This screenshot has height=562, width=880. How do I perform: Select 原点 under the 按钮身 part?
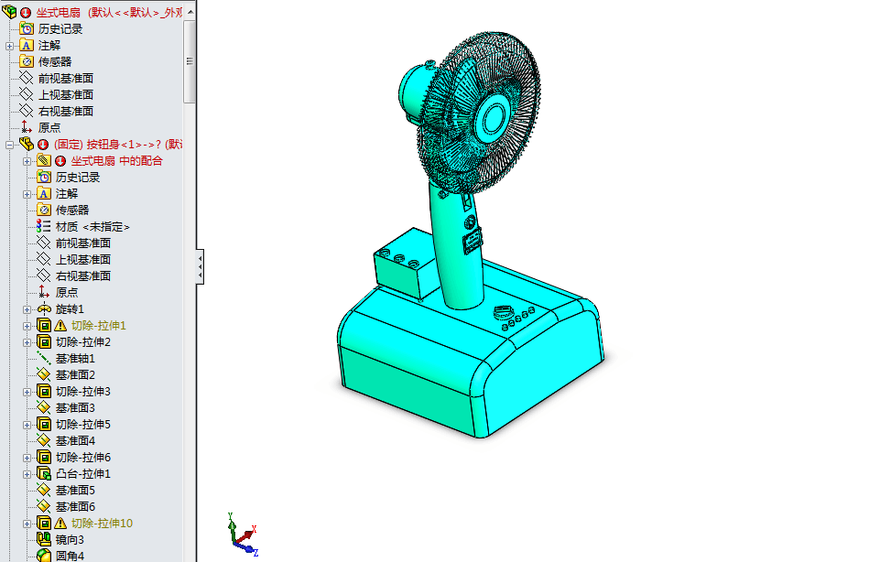point(67,292)
